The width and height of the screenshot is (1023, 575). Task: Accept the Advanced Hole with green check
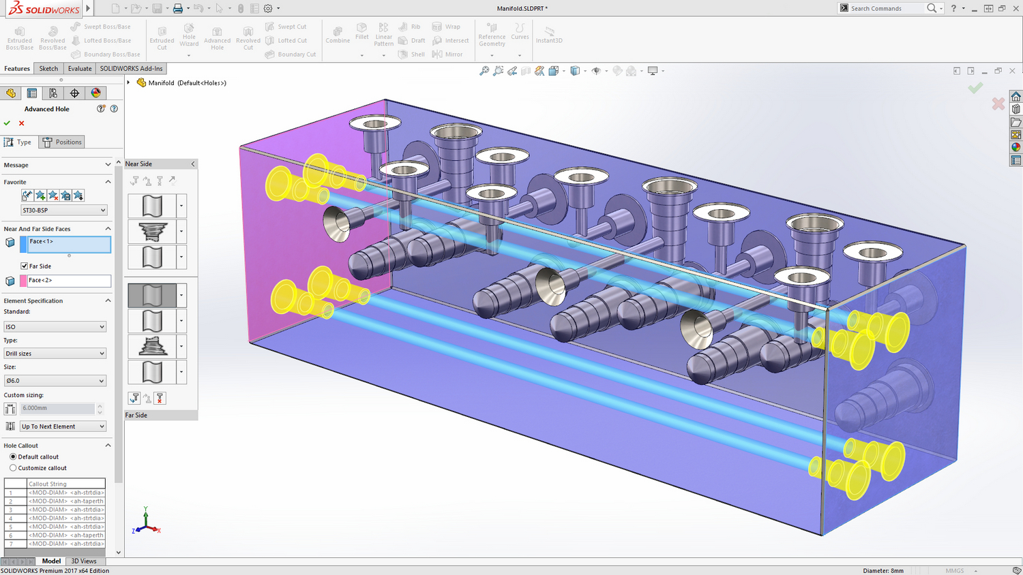7,123
